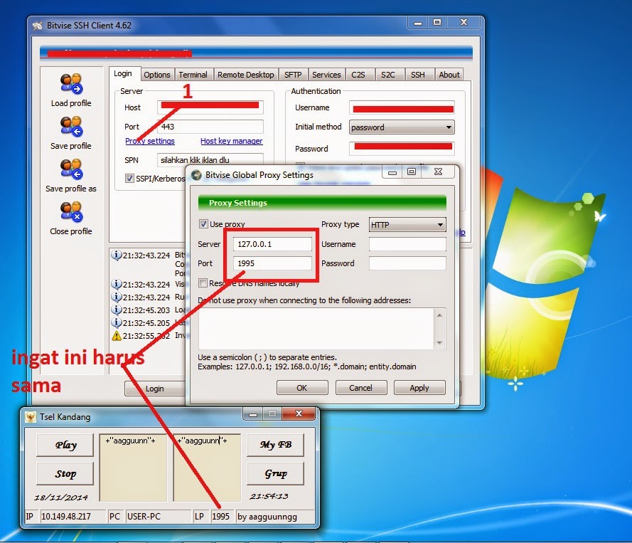Open the Remote Desktop tab
Image resolution: width=632 pixels, height=543 pixels.
pyautogui.click(x=245, y=75)
